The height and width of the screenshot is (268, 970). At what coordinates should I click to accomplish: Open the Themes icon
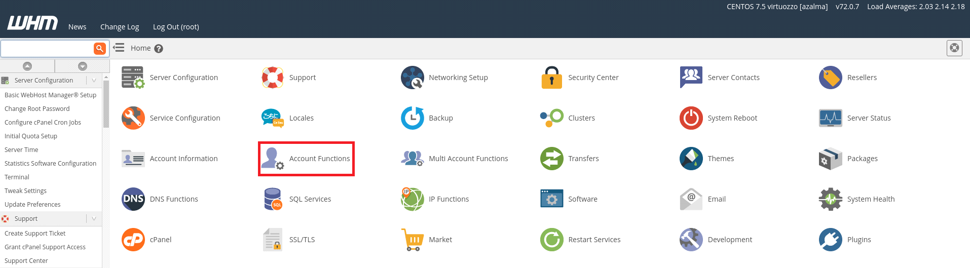[691, 159]
